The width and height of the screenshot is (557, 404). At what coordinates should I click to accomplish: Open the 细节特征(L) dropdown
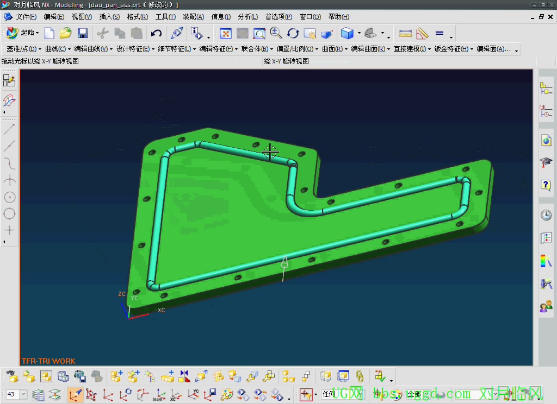click(x=177, y=49)
